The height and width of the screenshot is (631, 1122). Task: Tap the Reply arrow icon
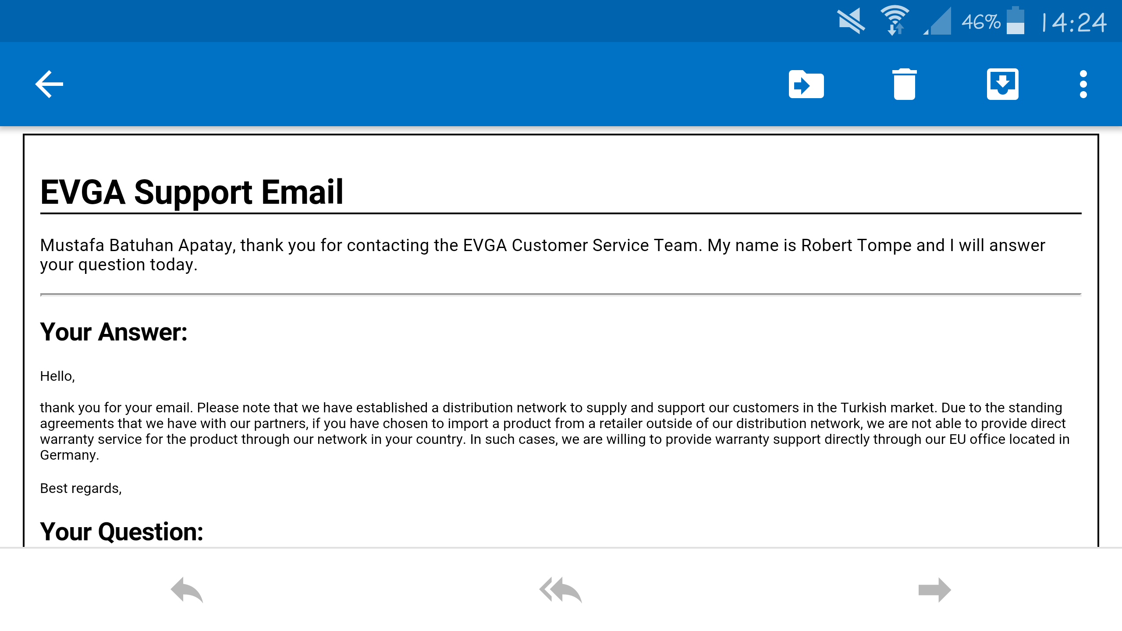click(187, 590)
